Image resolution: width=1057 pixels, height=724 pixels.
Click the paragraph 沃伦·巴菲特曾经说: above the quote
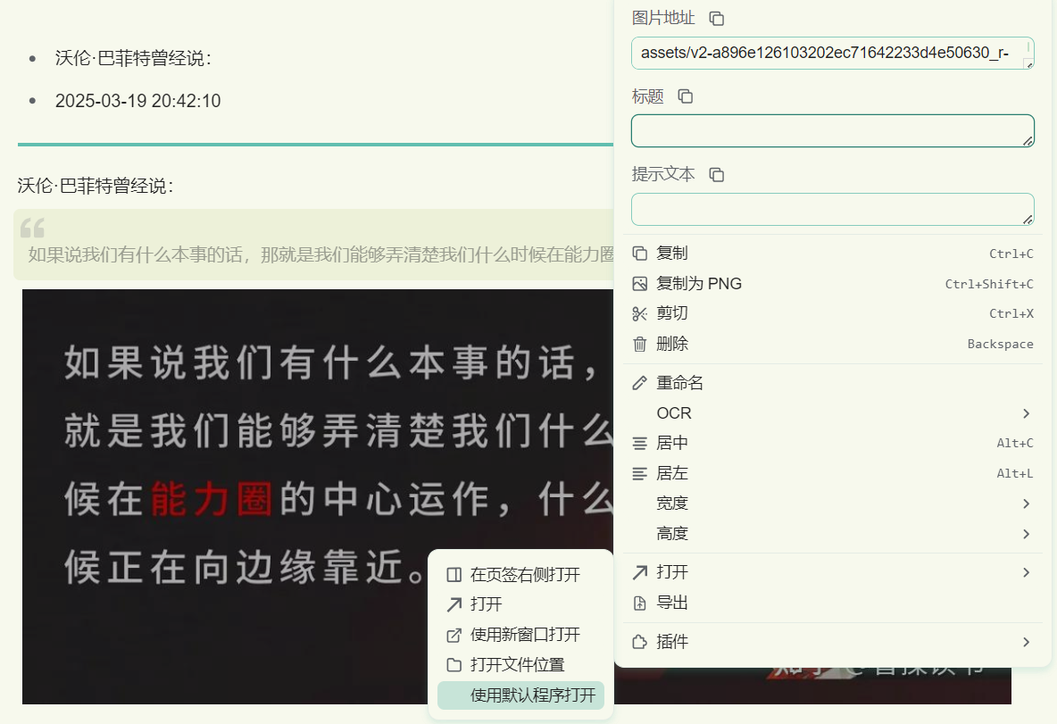tap(96, 186)
